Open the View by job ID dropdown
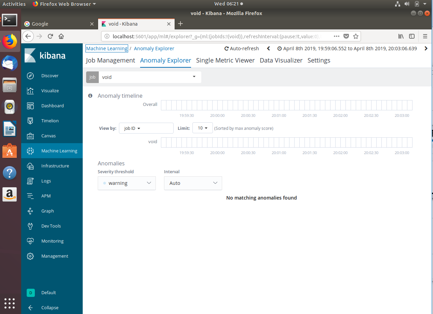The image size is (433, 314). click(146, 128)
